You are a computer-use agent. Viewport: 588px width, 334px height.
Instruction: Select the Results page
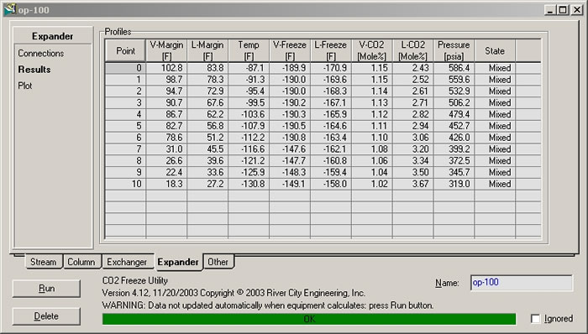(x=34, y=70)
